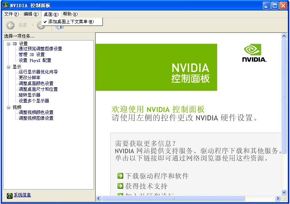Open the 文件(F) menu
The width and height of the screenshot is (290, 204).
12,14
